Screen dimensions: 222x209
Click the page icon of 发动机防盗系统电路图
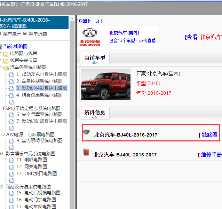(11, 122)
